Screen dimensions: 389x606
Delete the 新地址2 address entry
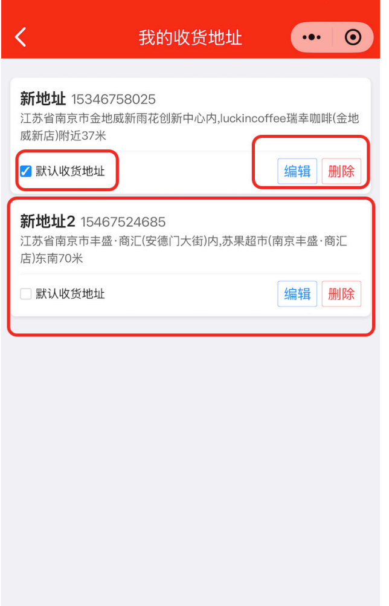pos(341,294)
